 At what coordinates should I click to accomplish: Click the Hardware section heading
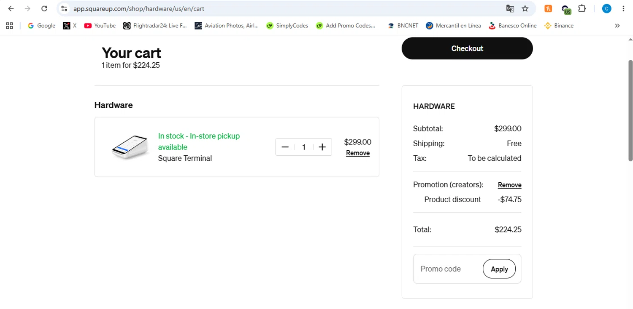pos(114,105)
